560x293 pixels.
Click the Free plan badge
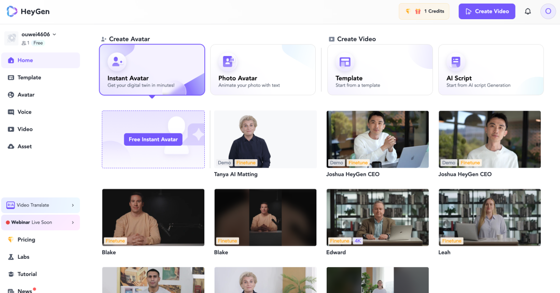(38, 43)
